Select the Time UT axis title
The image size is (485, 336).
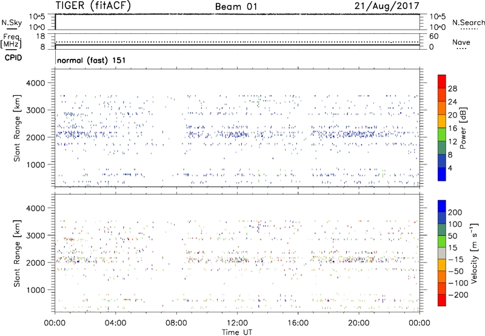point(237,332)
